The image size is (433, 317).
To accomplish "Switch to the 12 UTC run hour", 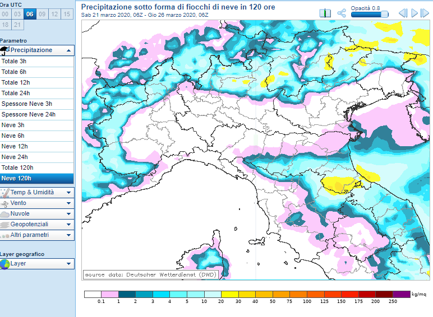I will [x=54, y=14].
